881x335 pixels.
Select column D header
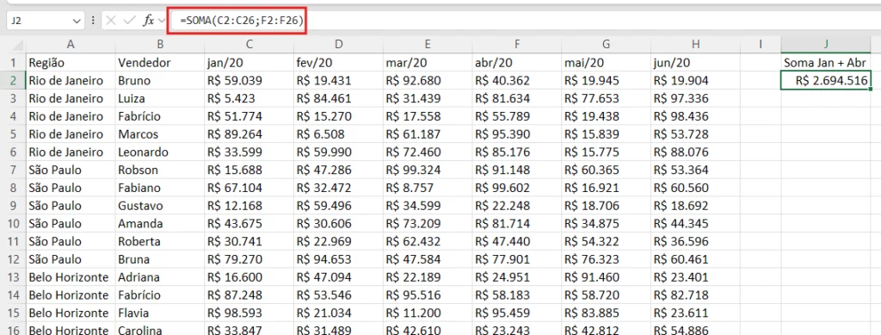(x=338, y=45)
